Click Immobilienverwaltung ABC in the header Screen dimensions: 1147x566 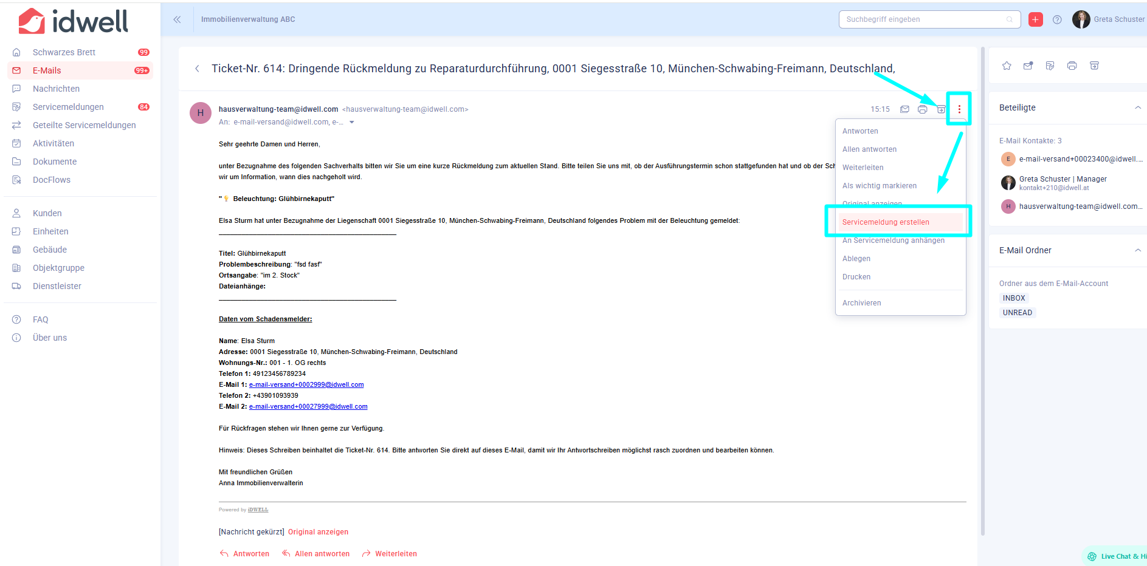point(248,19)
